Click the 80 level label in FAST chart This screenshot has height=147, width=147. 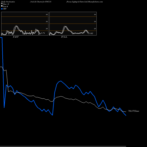click(47, 14)
